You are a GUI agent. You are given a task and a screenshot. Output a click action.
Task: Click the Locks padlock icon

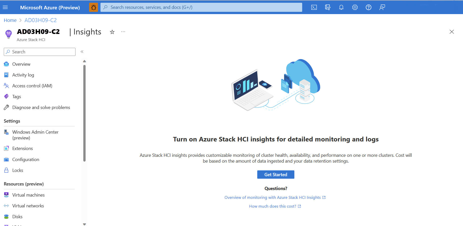point(6,170)
